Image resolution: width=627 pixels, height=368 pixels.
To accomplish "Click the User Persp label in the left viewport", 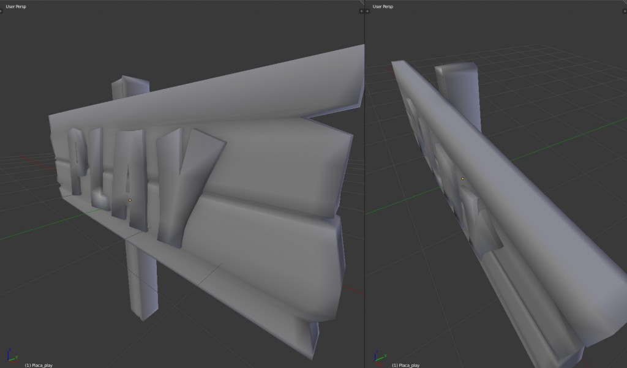I will (15, 6).
